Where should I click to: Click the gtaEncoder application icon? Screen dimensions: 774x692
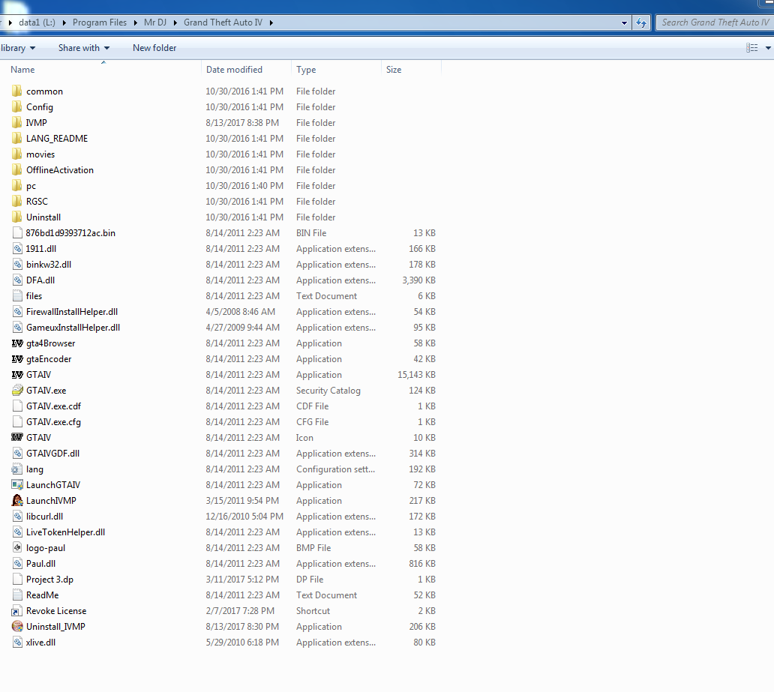pos(17,359)
